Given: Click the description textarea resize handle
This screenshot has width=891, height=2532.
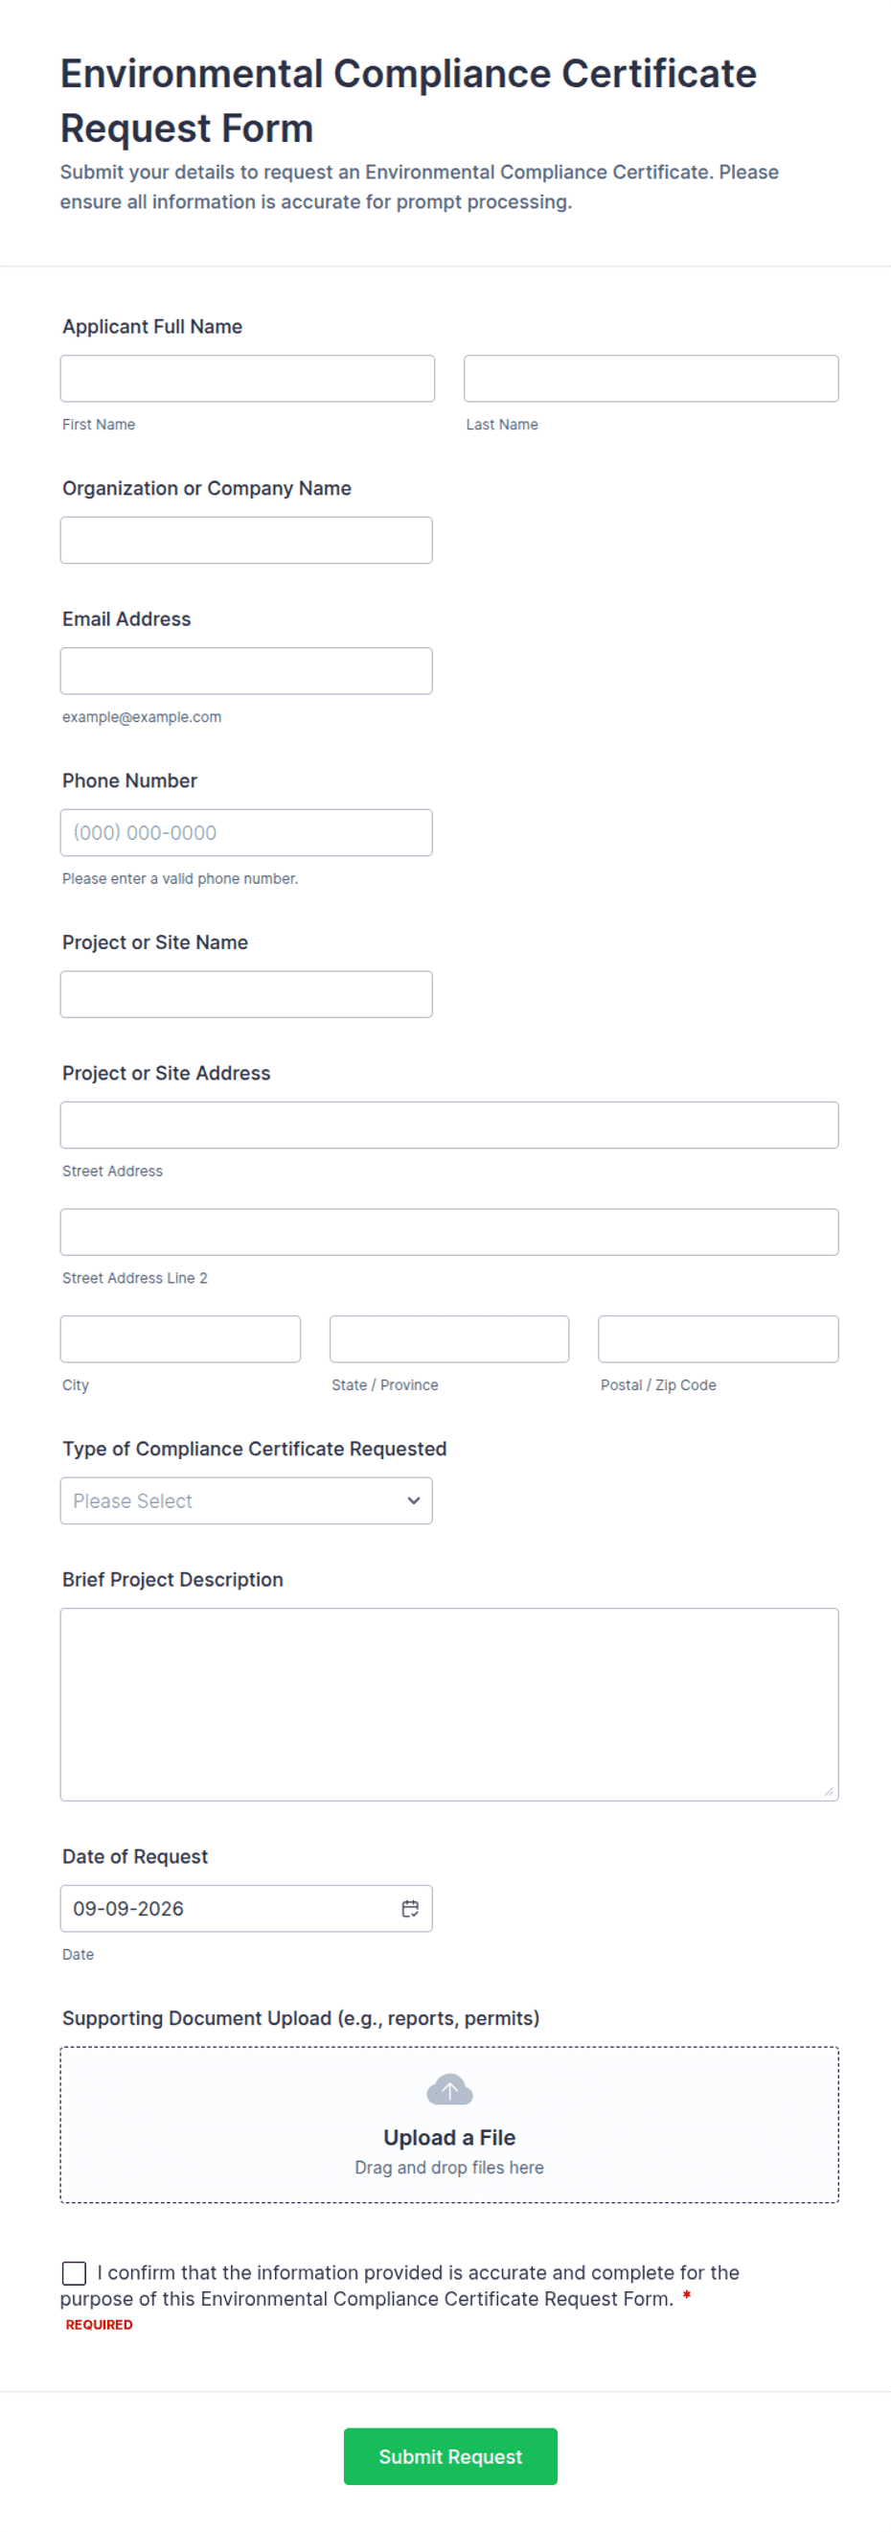Looking at the screenshot, I should (x=829, y=1791).
